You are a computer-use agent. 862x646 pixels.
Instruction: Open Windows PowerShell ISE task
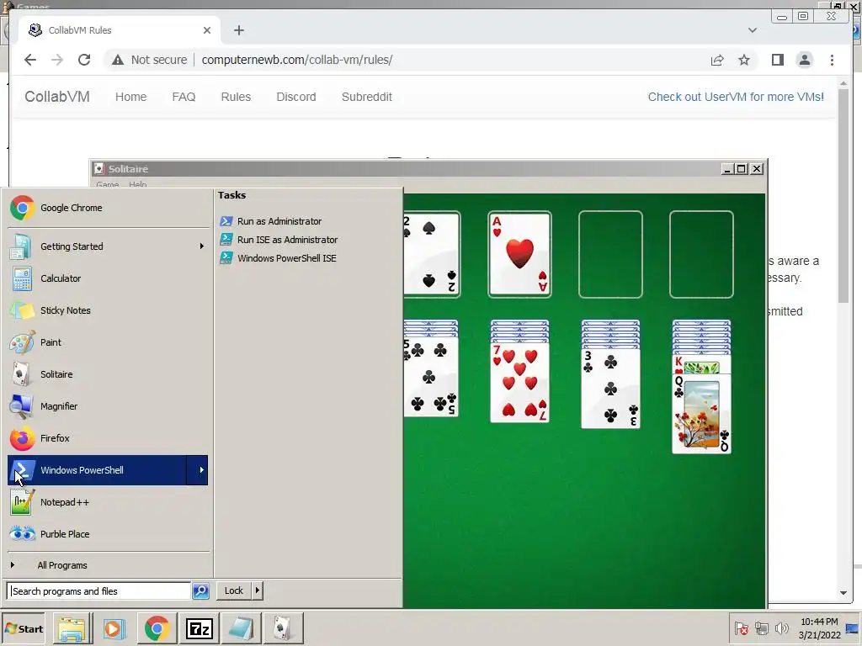point(278,258)
